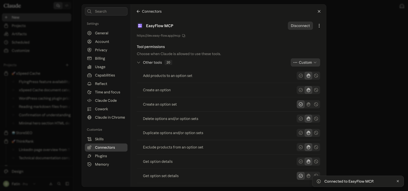The height and width of the screenshot is (191, 408).
Task: Open 'xSpeed Cache' project in background sidebar
Action: tap(37, 73)
